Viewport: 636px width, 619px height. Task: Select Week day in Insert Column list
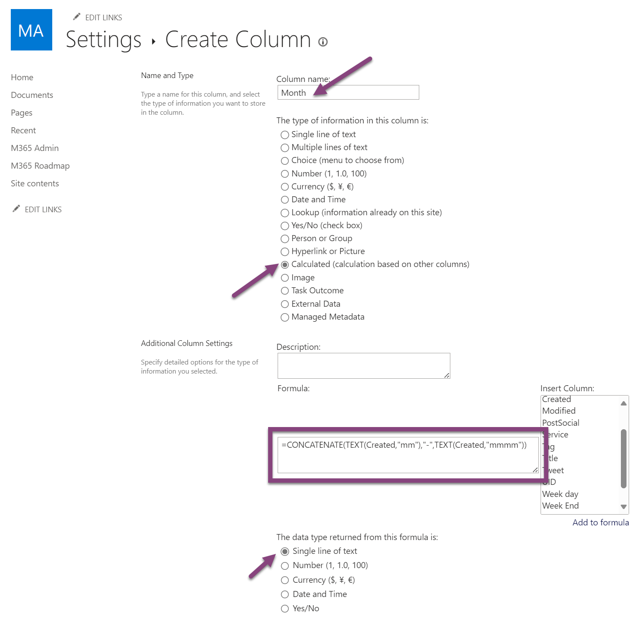tap(560, 494)
